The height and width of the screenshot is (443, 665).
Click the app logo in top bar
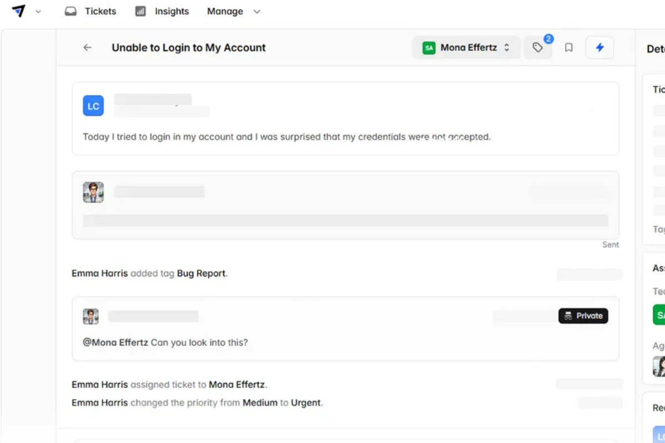[x=18, y=11]
